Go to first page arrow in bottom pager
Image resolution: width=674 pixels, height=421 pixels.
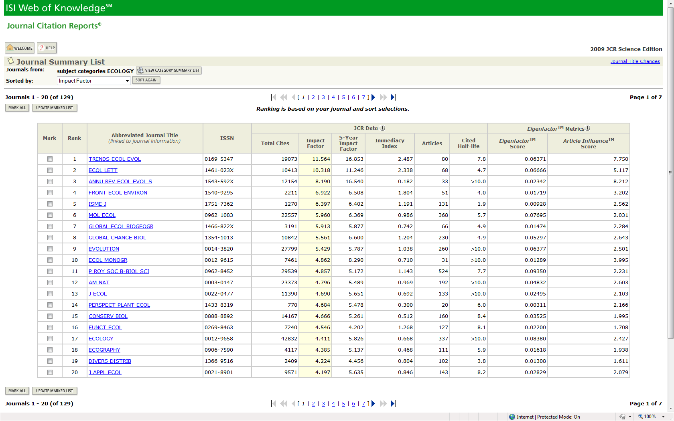pos(274,403)
